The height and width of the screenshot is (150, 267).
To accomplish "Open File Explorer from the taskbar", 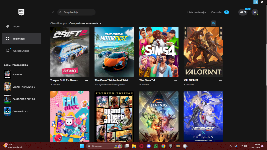I will 134,146.
